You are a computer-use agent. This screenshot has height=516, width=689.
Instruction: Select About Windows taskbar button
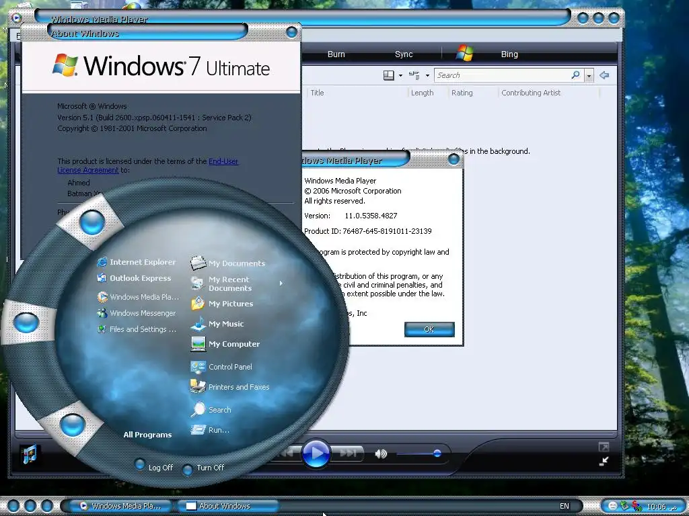[x=227, y=506]
